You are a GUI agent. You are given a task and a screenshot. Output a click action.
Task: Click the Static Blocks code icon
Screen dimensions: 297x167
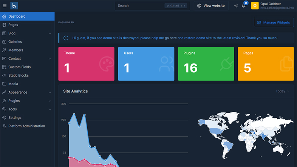pyautogui.click(x=4, y=75)
